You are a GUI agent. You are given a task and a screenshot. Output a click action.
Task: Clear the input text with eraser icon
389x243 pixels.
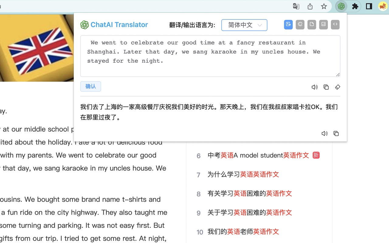(x=338, y=87)
